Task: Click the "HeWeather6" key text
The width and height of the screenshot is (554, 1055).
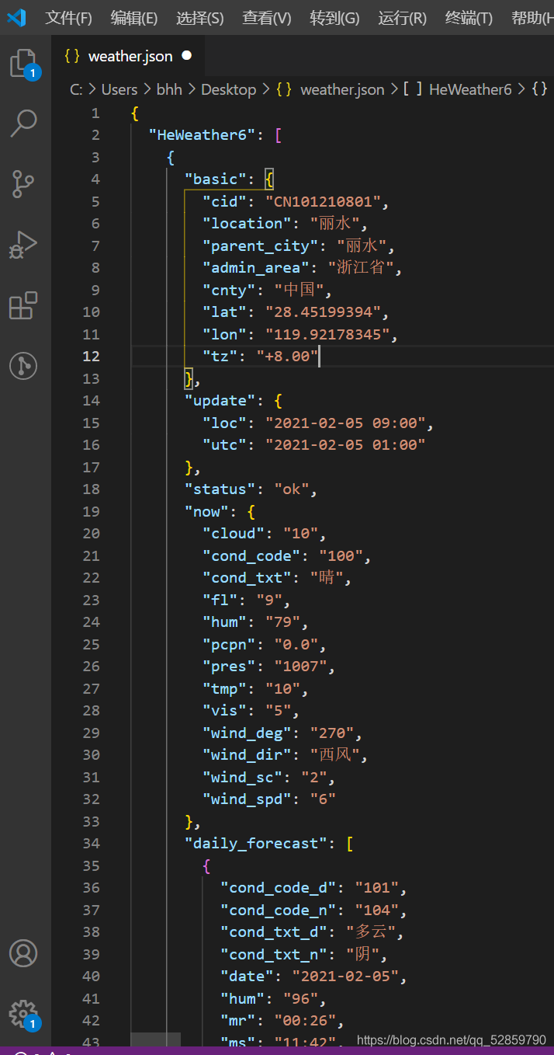Action: (x=203, y=135)
